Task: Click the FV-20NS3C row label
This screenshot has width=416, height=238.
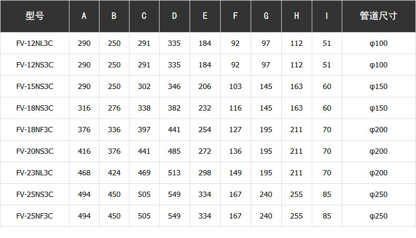Action: [35, 151]
